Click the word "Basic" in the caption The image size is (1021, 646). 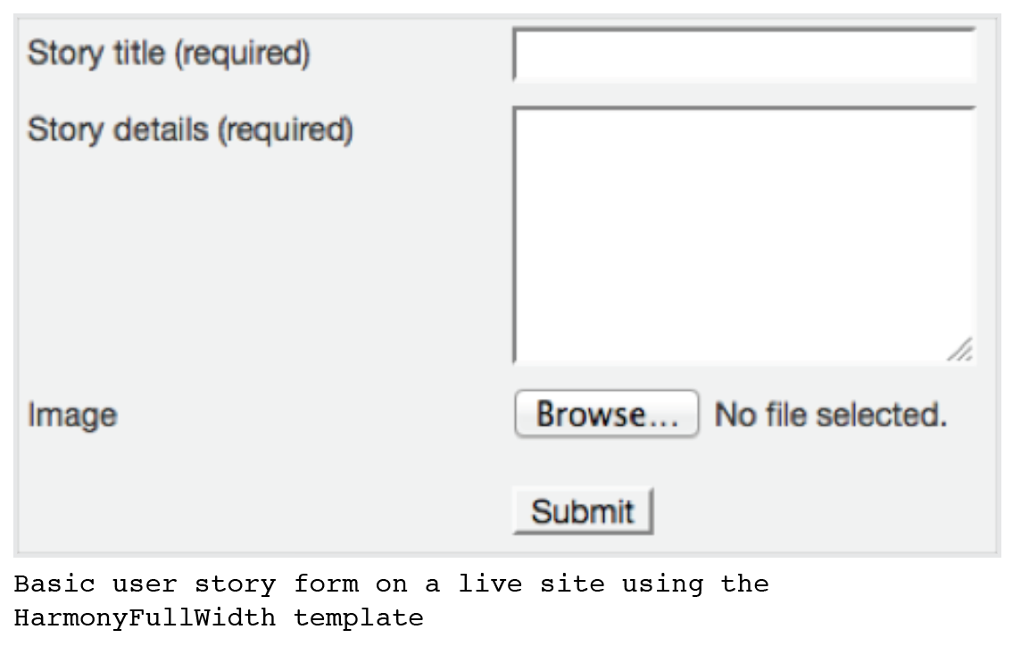tap(54, 584)
